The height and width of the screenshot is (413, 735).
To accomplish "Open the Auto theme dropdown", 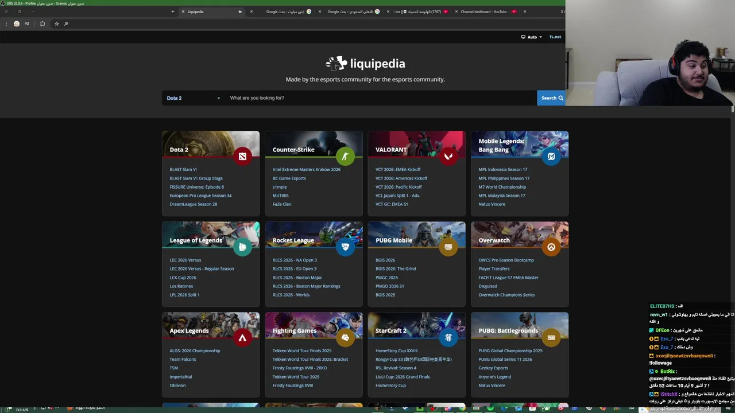I will [x=532, y=37].
